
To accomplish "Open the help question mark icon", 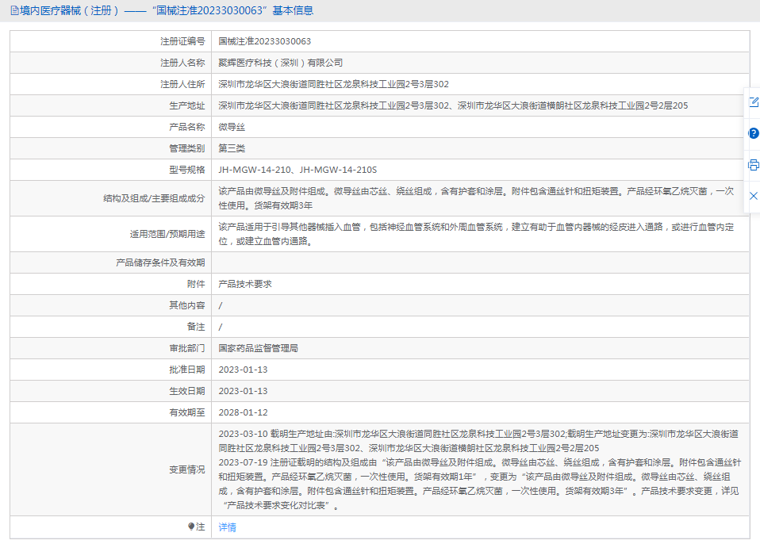I will pyautogui.click(x=754, y=133).
